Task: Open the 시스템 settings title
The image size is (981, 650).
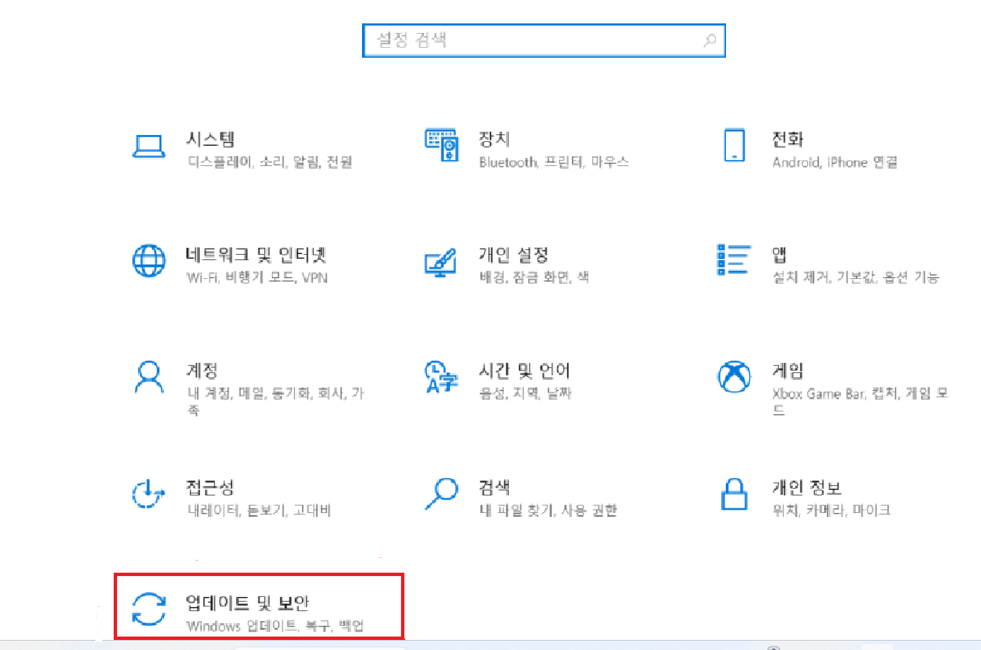Action: click(x=211, y=139)
